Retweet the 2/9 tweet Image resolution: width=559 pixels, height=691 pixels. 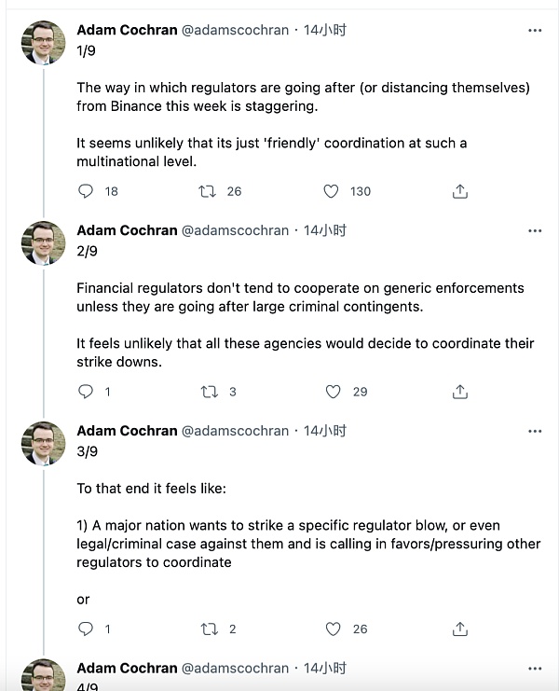point(210,392)
